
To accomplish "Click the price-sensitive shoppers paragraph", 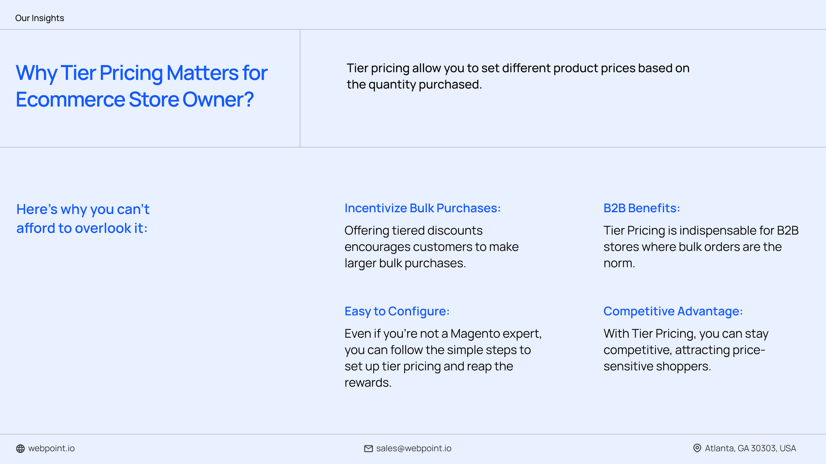I will 686,350.
